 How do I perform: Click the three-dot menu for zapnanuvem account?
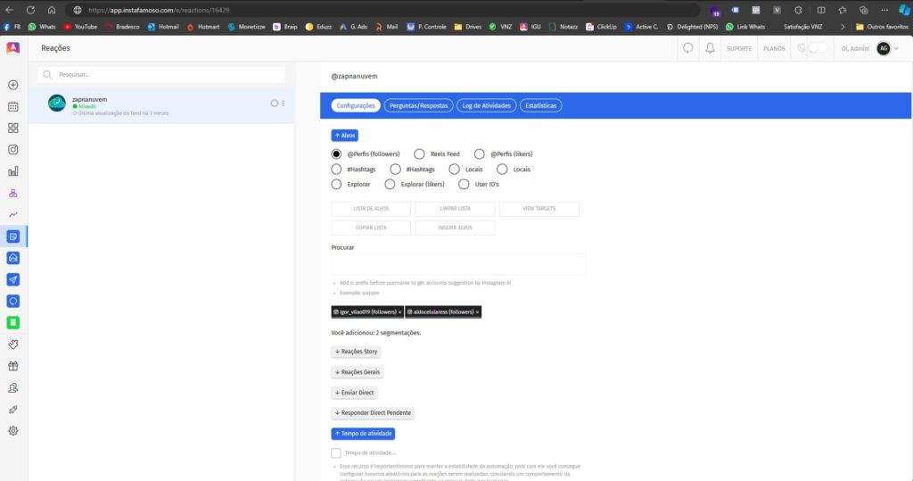coord(284,104)
